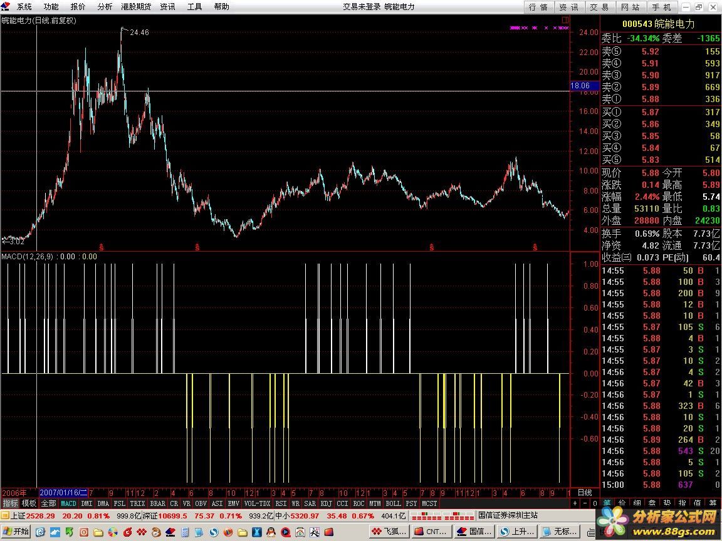Click the Sogou browser S quick launch icon
Screen dimensions: 722x541
point(214,532)
